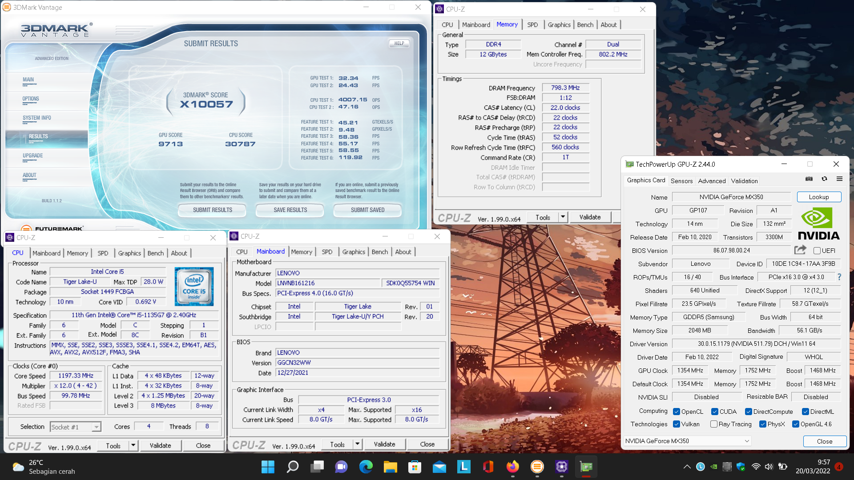Show hidden tray icons chevron
854x480 pixels.
pyautogui.click(x=687, y=467)
